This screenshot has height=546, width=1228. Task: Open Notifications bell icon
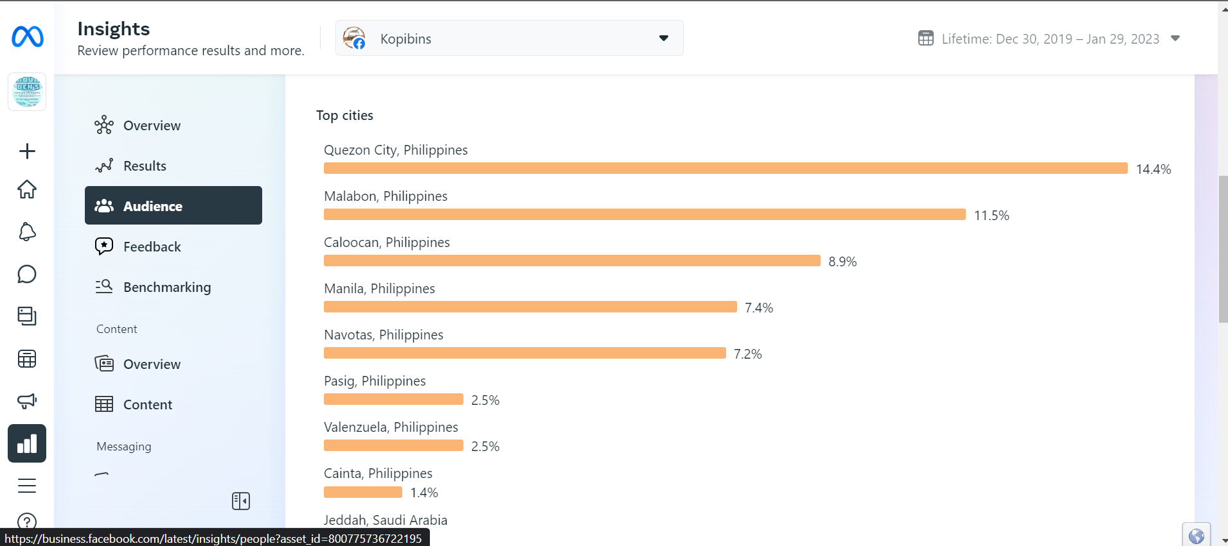pos(27,232)
